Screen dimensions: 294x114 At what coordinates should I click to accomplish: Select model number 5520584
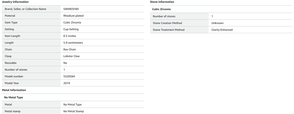69,76
